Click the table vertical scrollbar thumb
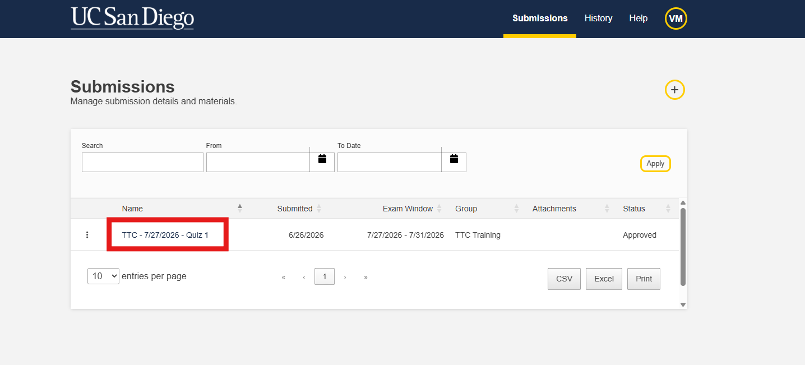Screen dimensions: 805x365 [x=683, y=247]
